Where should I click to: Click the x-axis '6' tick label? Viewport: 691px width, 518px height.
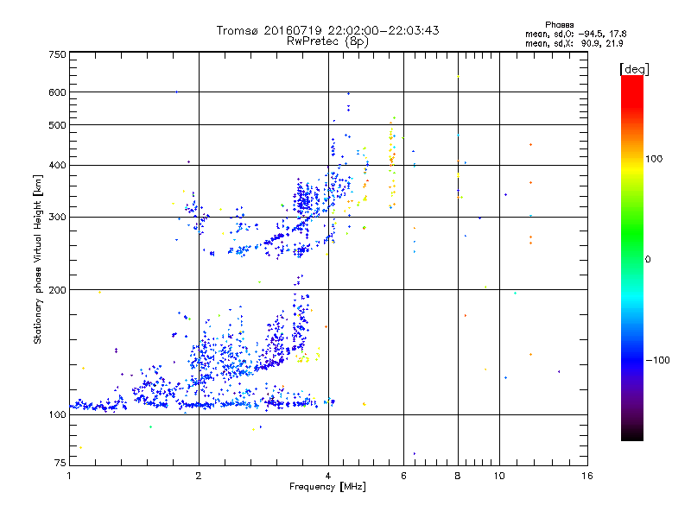point(403,476)
